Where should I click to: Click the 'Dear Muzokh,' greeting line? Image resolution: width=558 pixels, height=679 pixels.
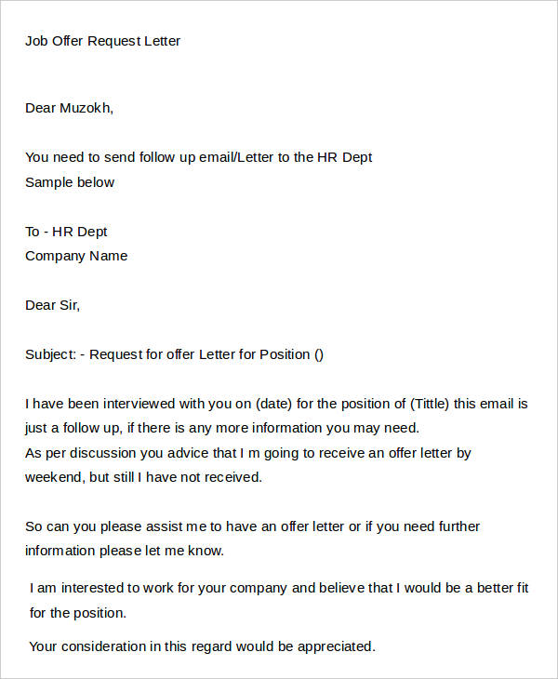pyautogui.click(x=69, y=108)
